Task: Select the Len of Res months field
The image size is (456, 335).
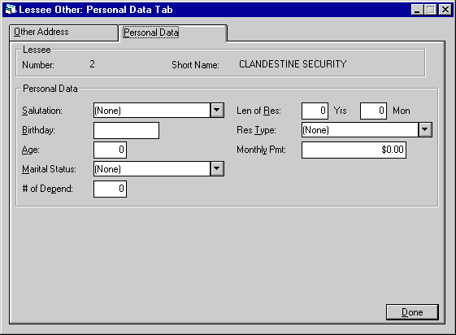Action: coord(373,111)
